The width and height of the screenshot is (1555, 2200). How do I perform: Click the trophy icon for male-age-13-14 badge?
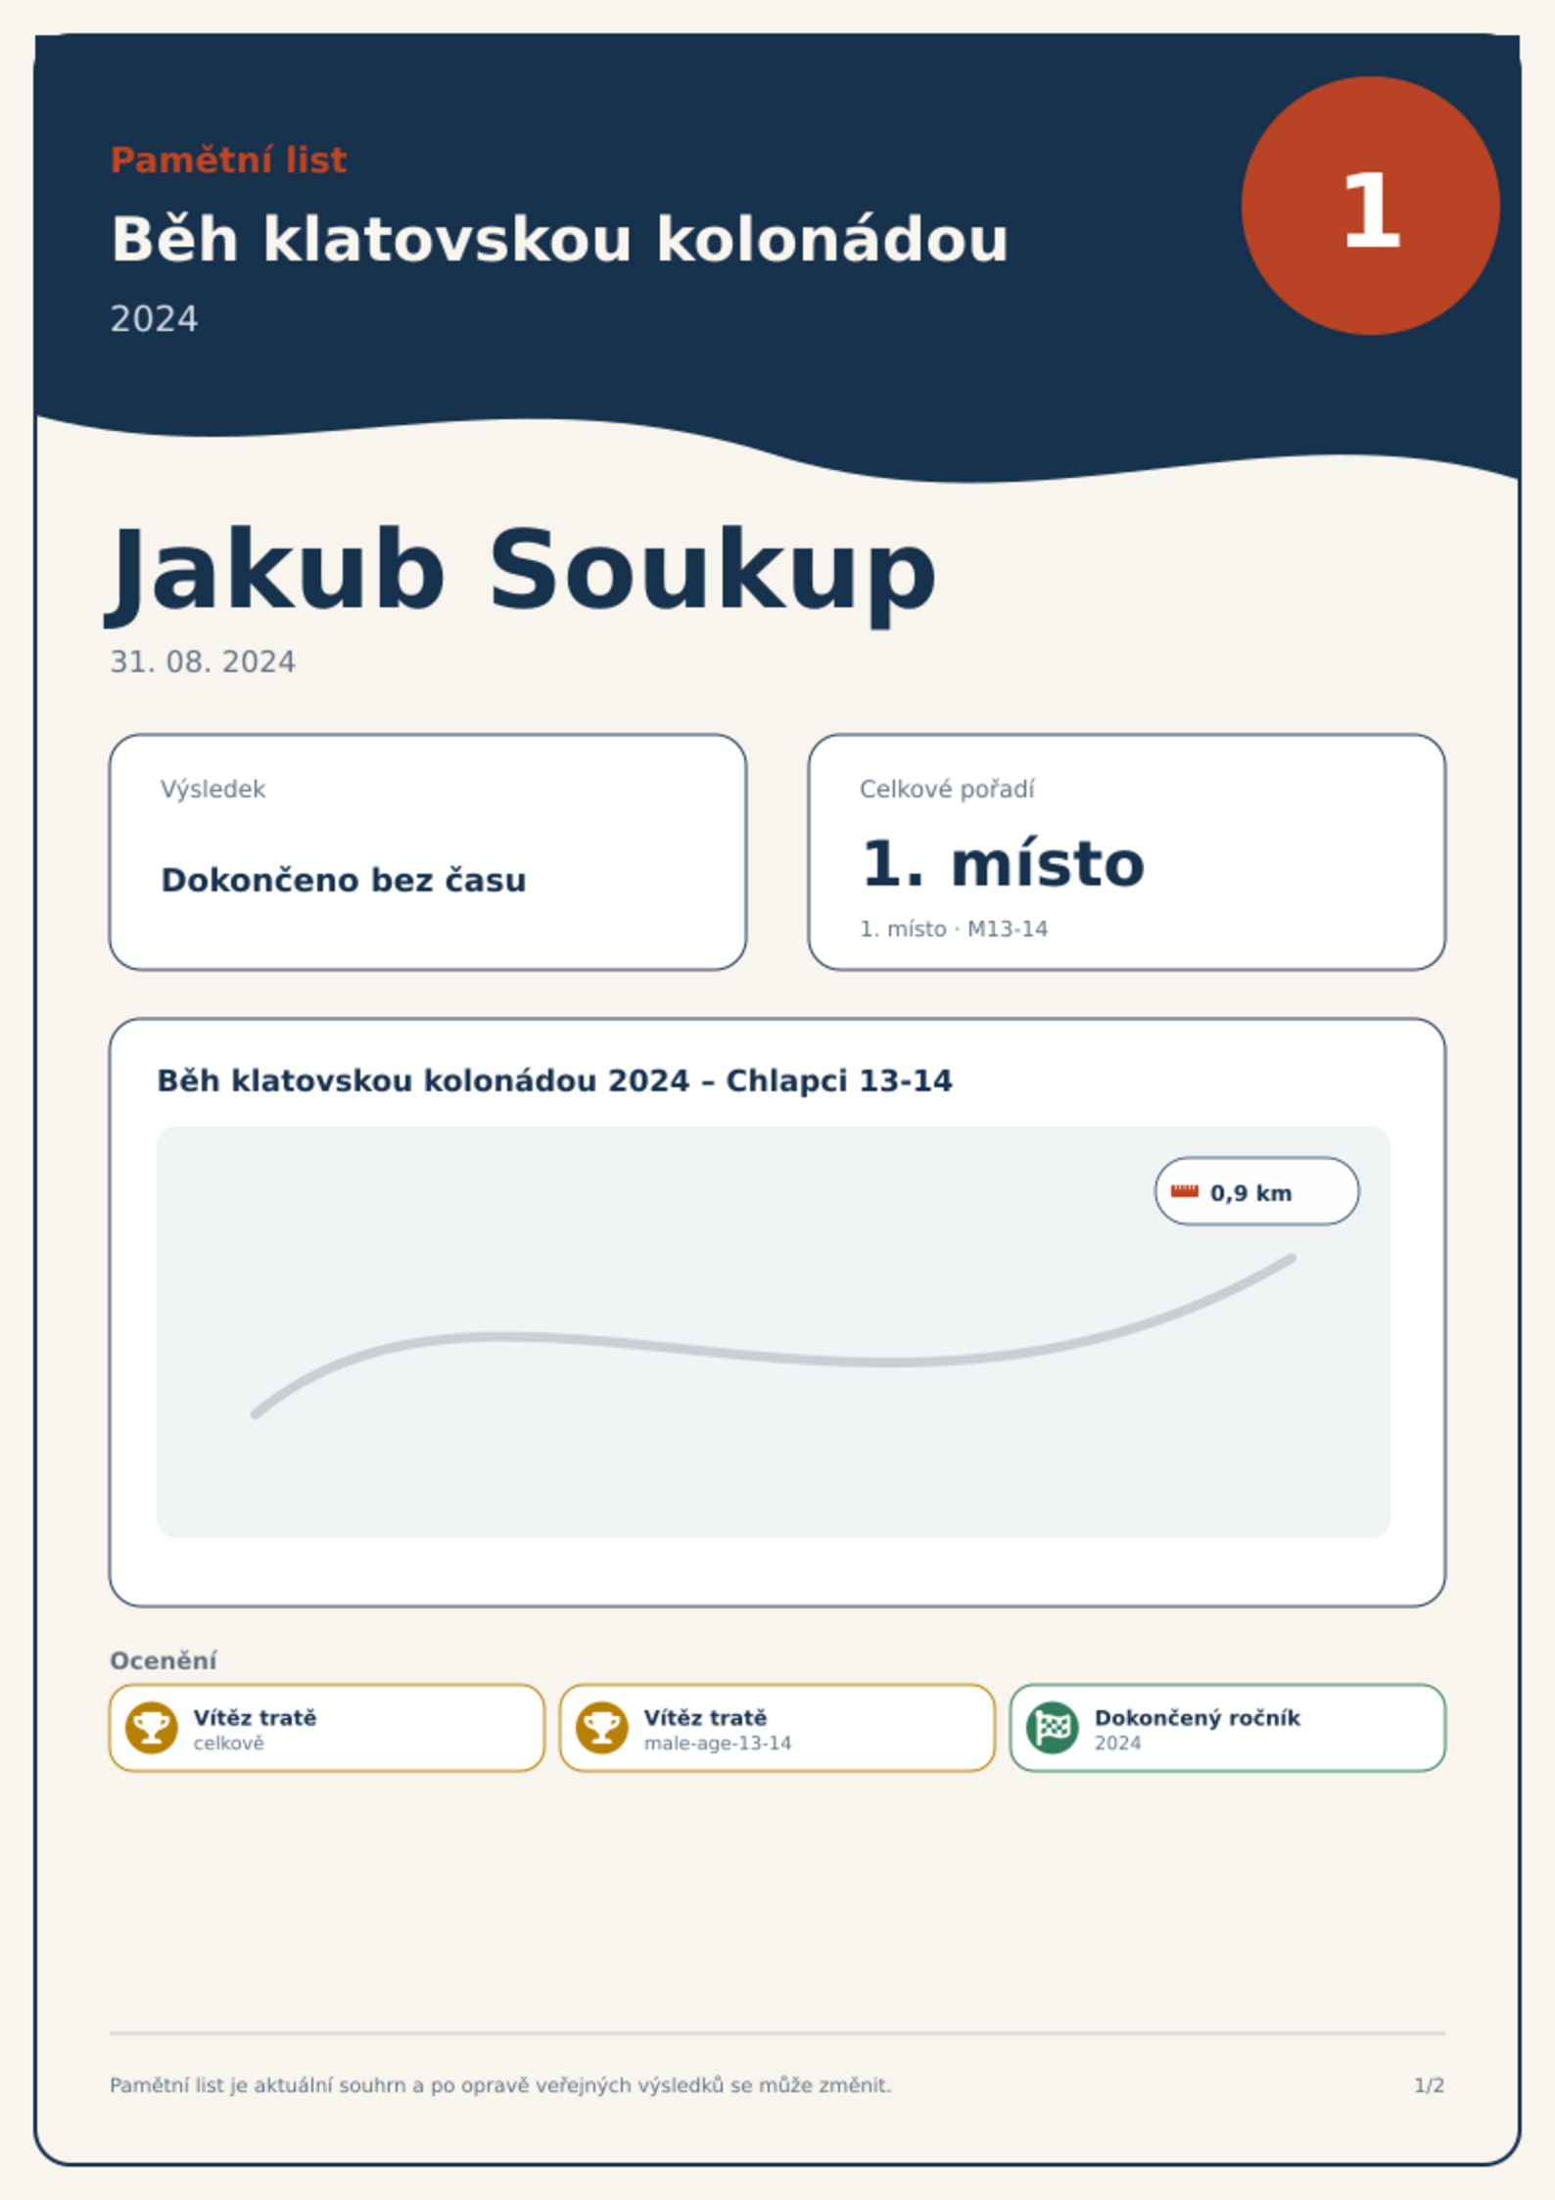click(602, 1727)
